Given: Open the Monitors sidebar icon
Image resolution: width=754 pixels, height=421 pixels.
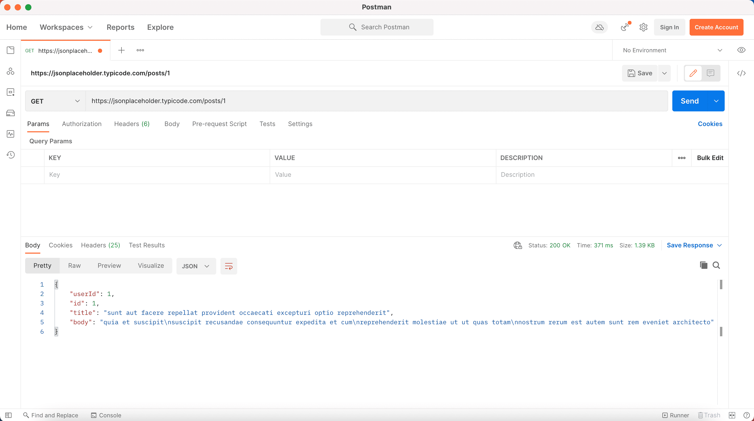Looking at the screenshot, I should (x=10, y=134).
